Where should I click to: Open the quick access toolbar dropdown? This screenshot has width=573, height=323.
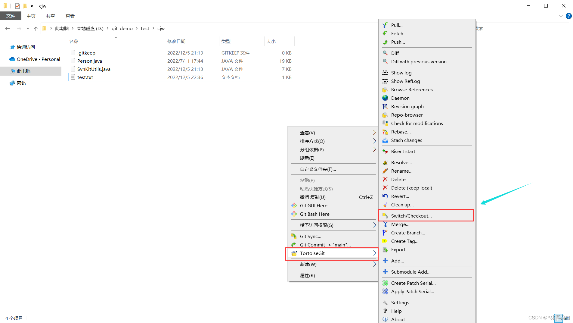pos(32,6)
